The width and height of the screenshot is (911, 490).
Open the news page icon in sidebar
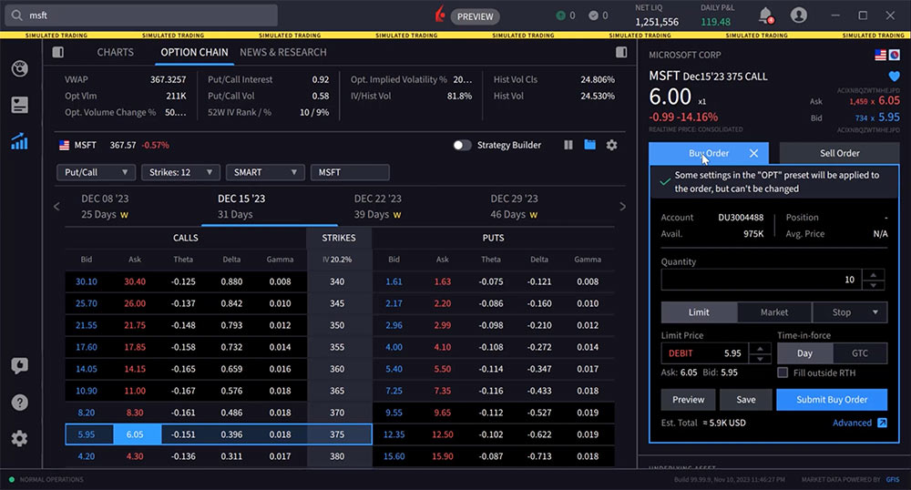coord(20,105)
